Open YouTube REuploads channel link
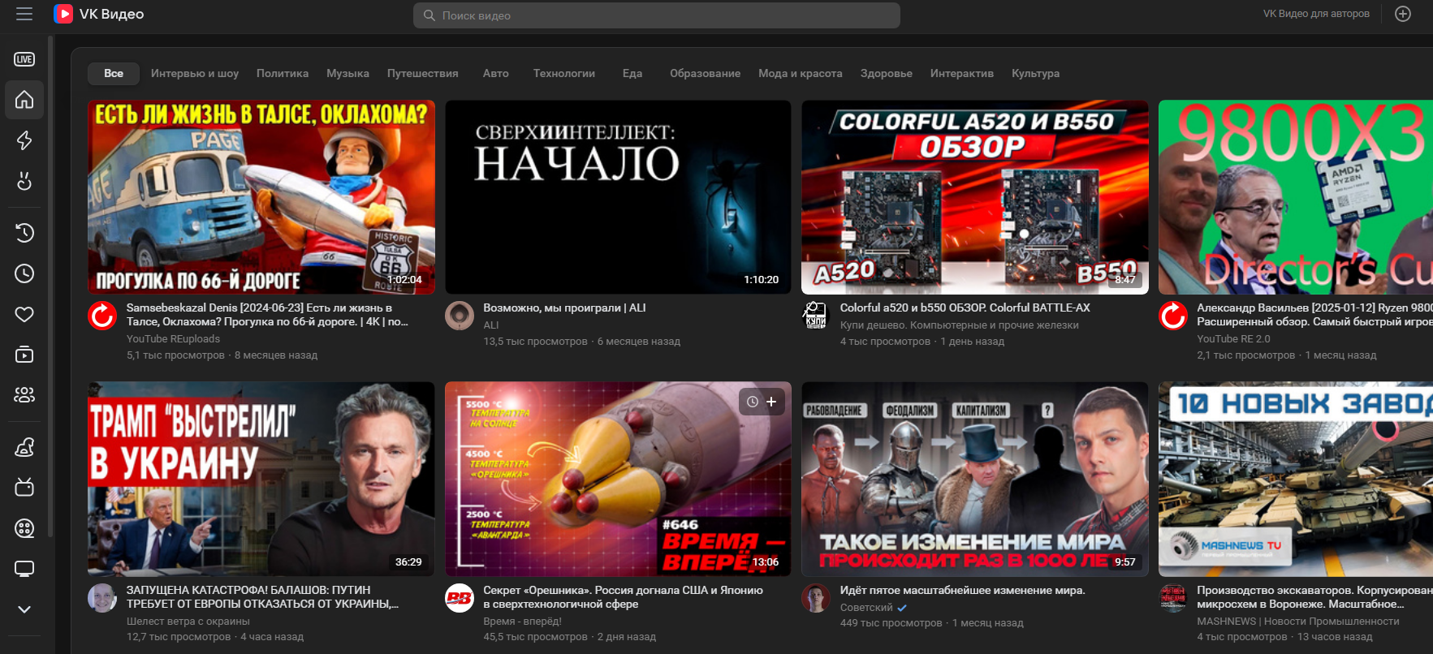Screen dimensions: 1433x654 pyautogui.click(x=173, y=339)
